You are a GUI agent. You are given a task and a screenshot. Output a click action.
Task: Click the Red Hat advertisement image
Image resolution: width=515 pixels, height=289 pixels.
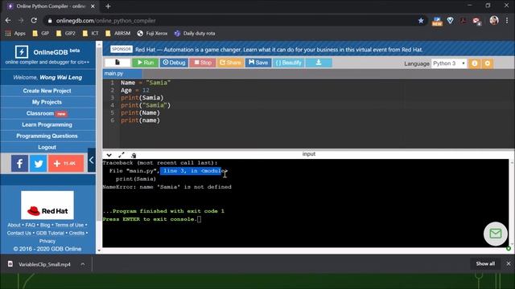click(47, 206)
